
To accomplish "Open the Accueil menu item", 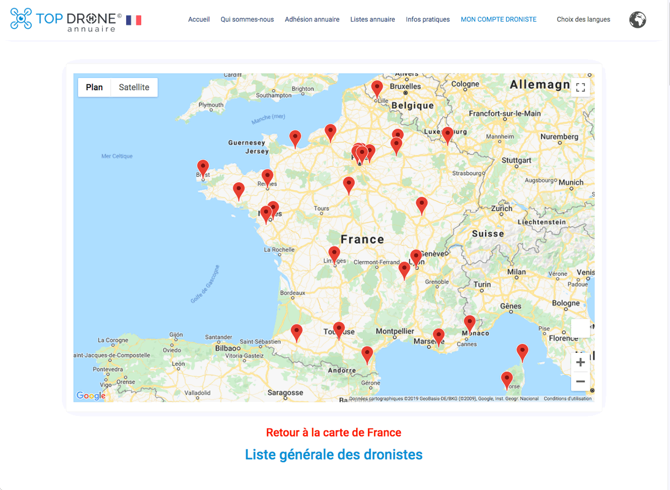I will pyautogui.click(x=199, y=19).
